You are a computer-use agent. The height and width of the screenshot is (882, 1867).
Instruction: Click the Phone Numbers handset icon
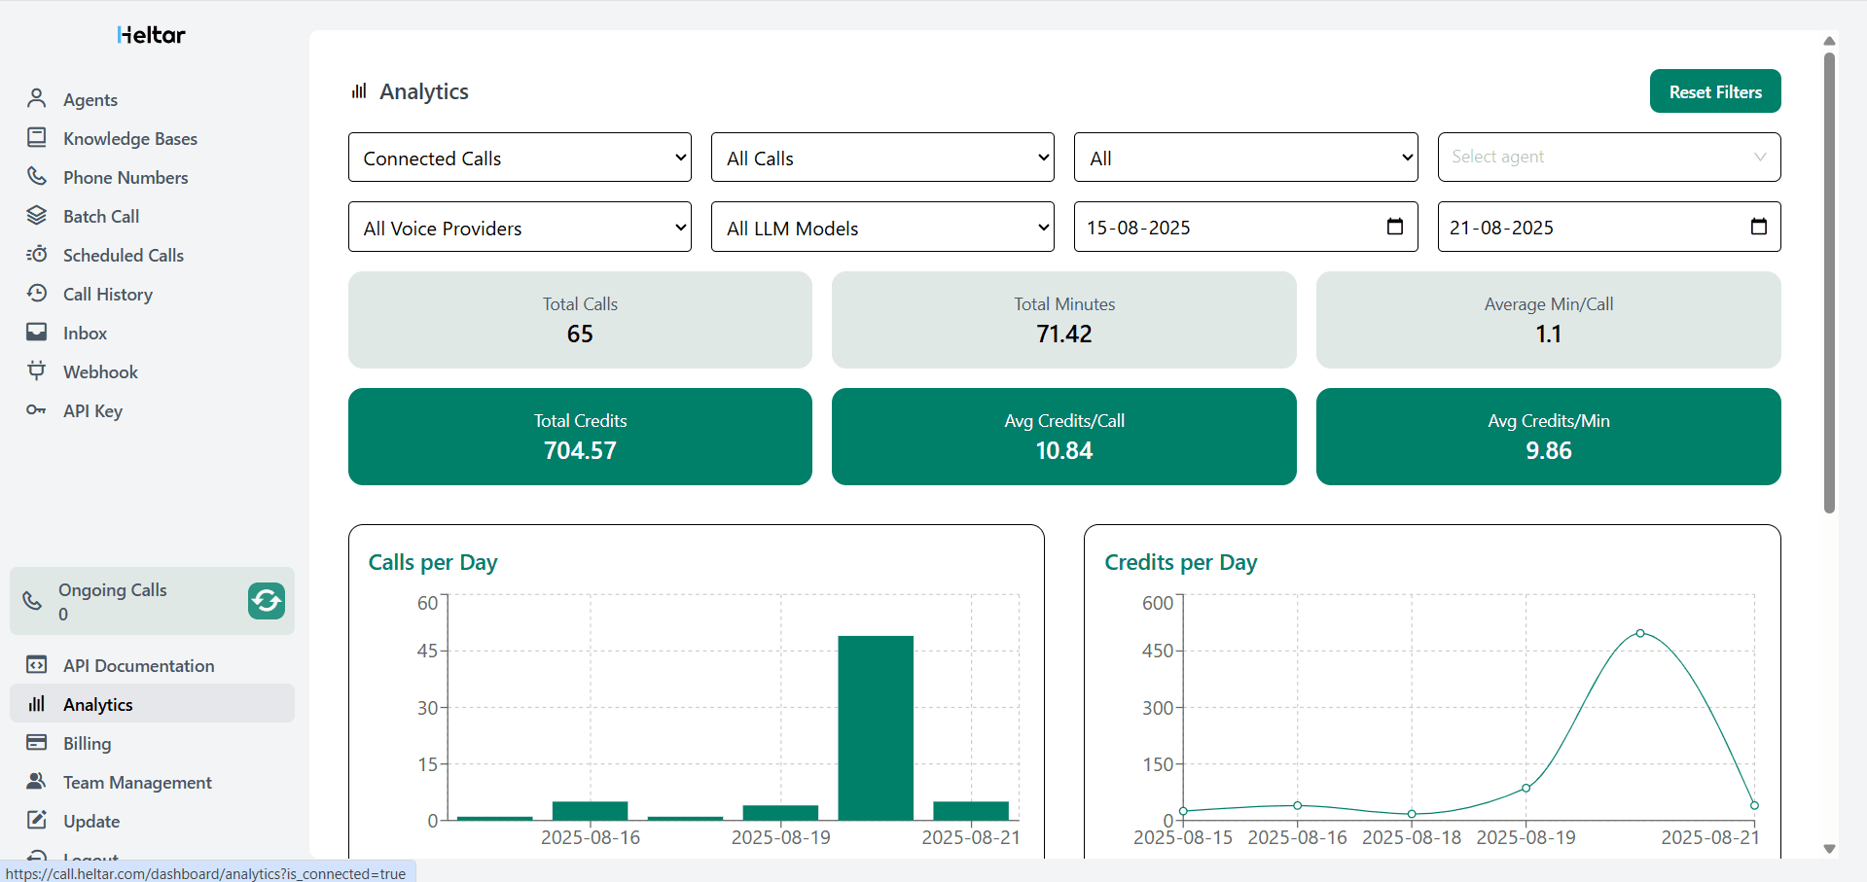click(37, 176)
